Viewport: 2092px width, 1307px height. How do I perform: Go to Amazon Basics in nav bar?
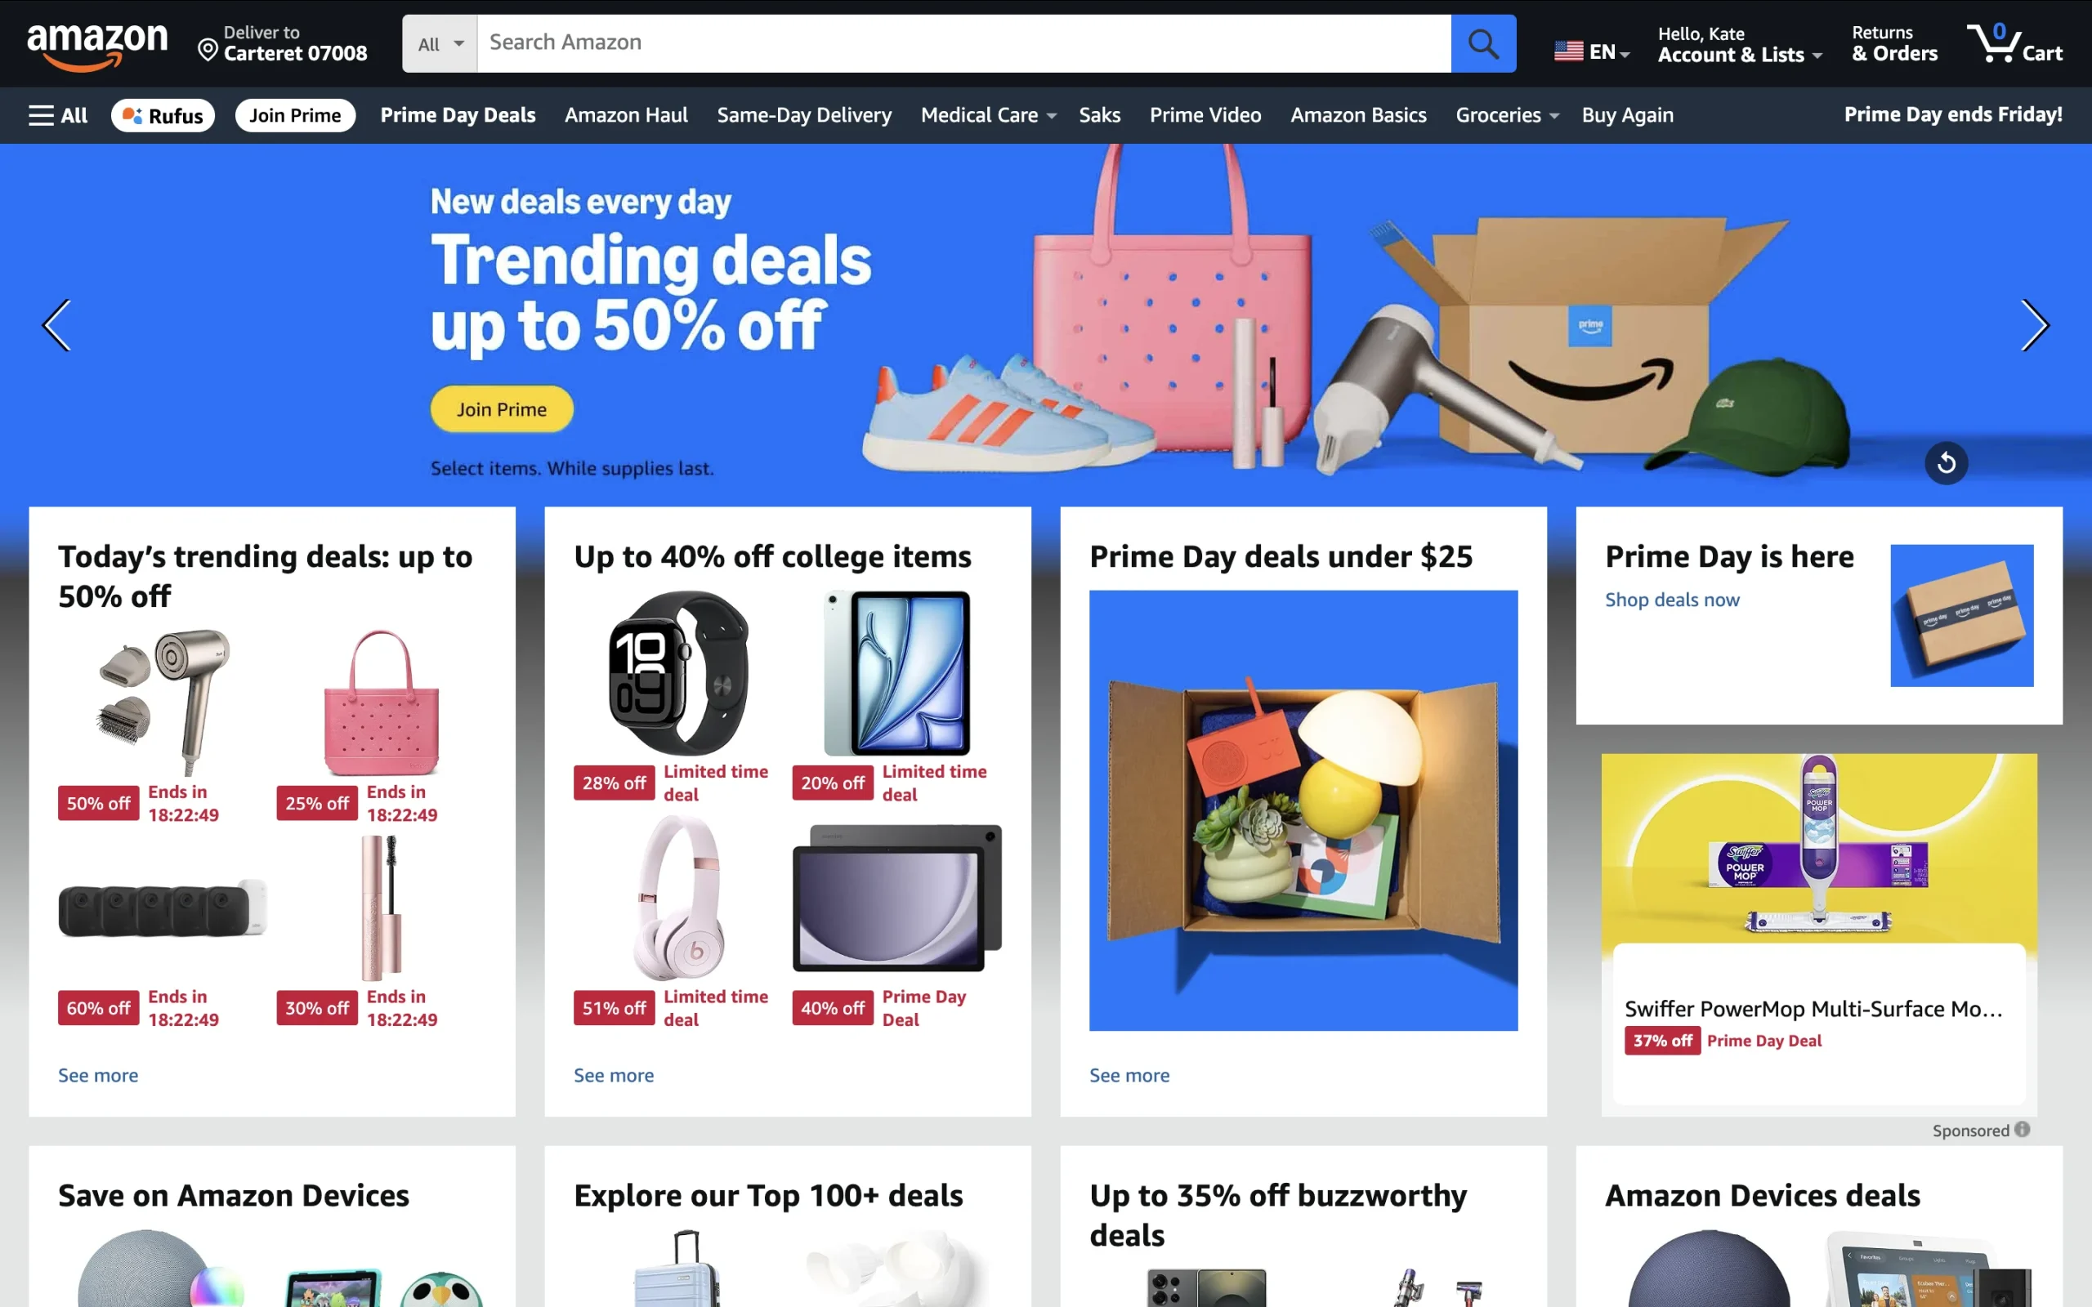coord(1358,115)
